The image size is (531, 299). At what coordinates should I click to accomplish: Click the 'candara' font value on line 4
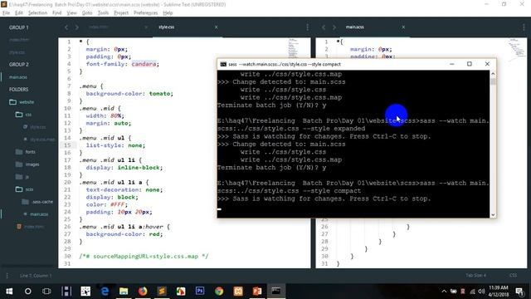pyautogui.click(x=144, y=64)
